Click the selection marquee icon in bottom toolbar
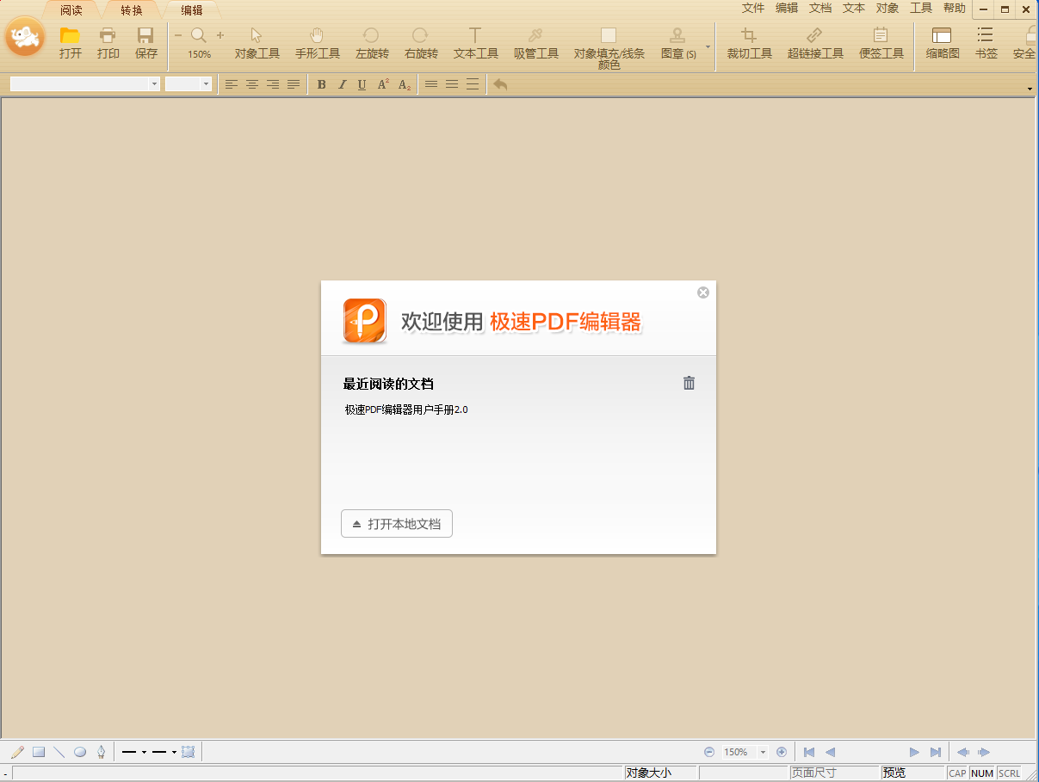1039x782 pixels. 189,752
